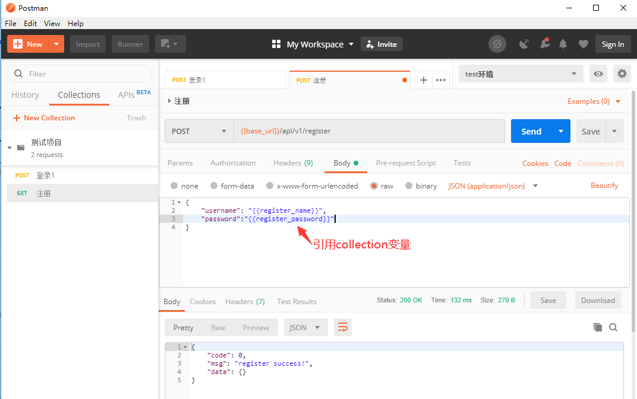The height and width of the screenshot is (399, 637).
Task: Search within the response body
Action: pyautogui.click(x=613, y=327)
